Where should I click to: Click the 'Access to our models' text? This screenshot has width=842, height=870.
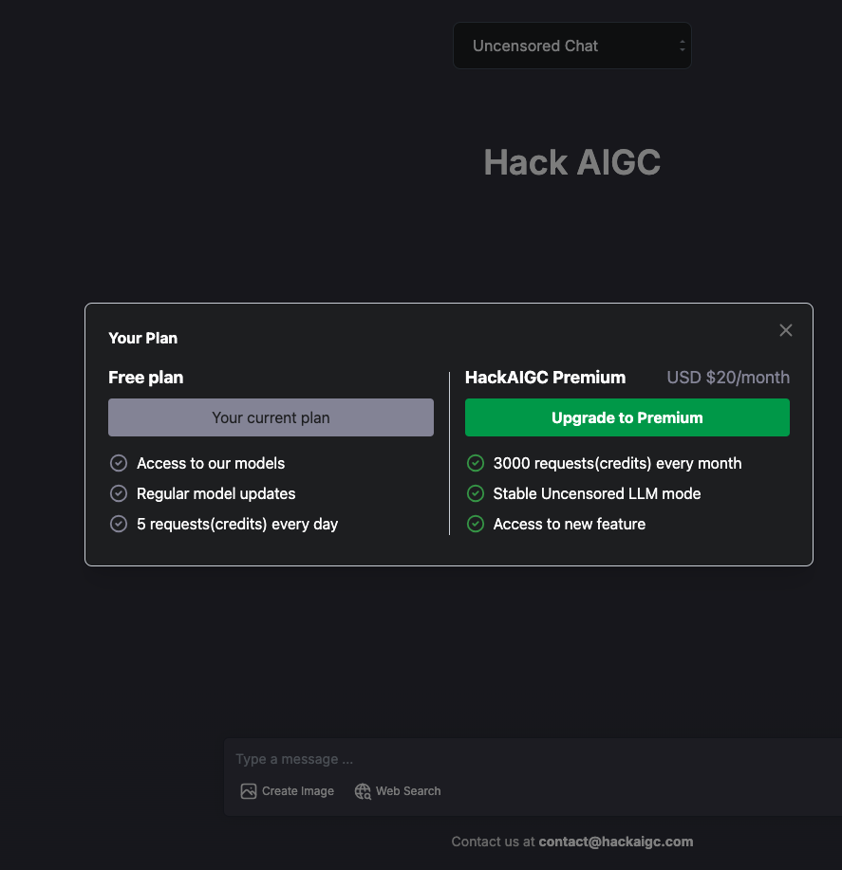point(211,463)
